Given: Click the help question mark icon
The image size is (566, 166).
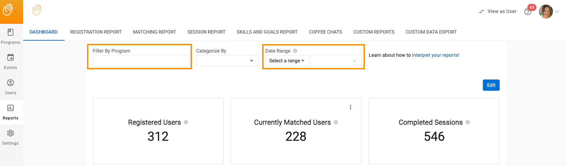Looking at the screenshot, I should pyautogui.click(x=527, y=12).
